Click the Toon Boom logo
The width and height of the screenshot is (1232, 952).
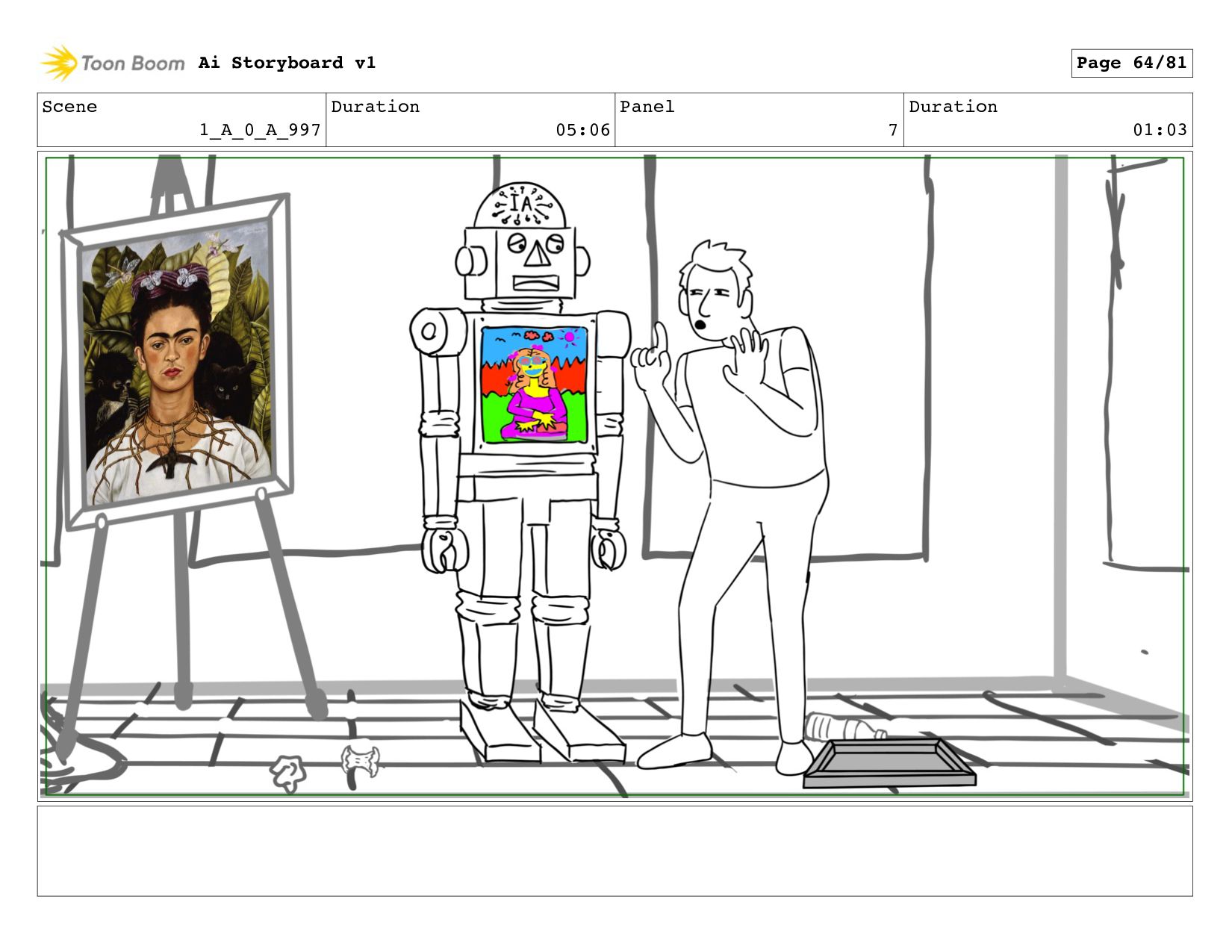(112, 63)
